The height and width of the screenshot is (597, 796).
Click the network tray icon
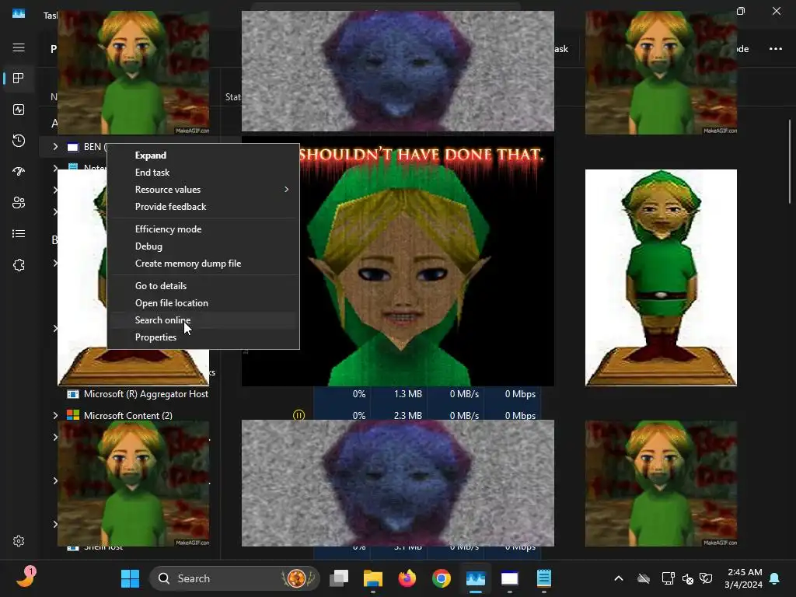[x=668, y=578]
